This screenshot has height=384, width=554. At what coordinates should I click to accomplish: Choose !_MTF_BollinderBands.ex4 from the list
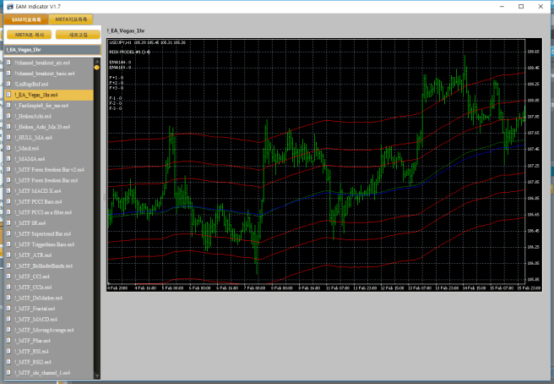tap(46, 266)
